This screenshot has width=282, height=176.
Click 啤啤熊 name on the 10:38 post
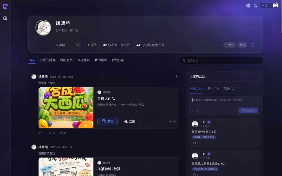click(43, 147)
